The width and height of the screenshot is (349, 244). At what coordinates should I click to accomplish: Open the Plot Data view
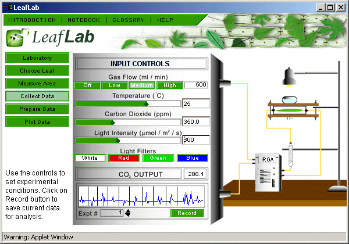coord(37,122)
